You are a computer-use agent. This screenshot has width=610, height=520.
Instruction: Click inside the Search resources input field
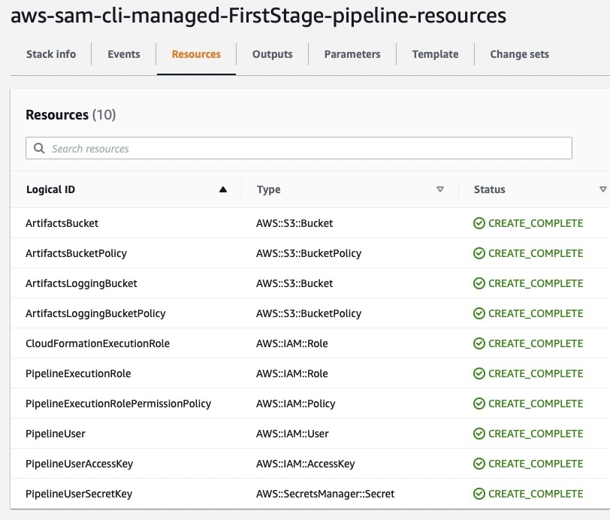click(300, 148)
